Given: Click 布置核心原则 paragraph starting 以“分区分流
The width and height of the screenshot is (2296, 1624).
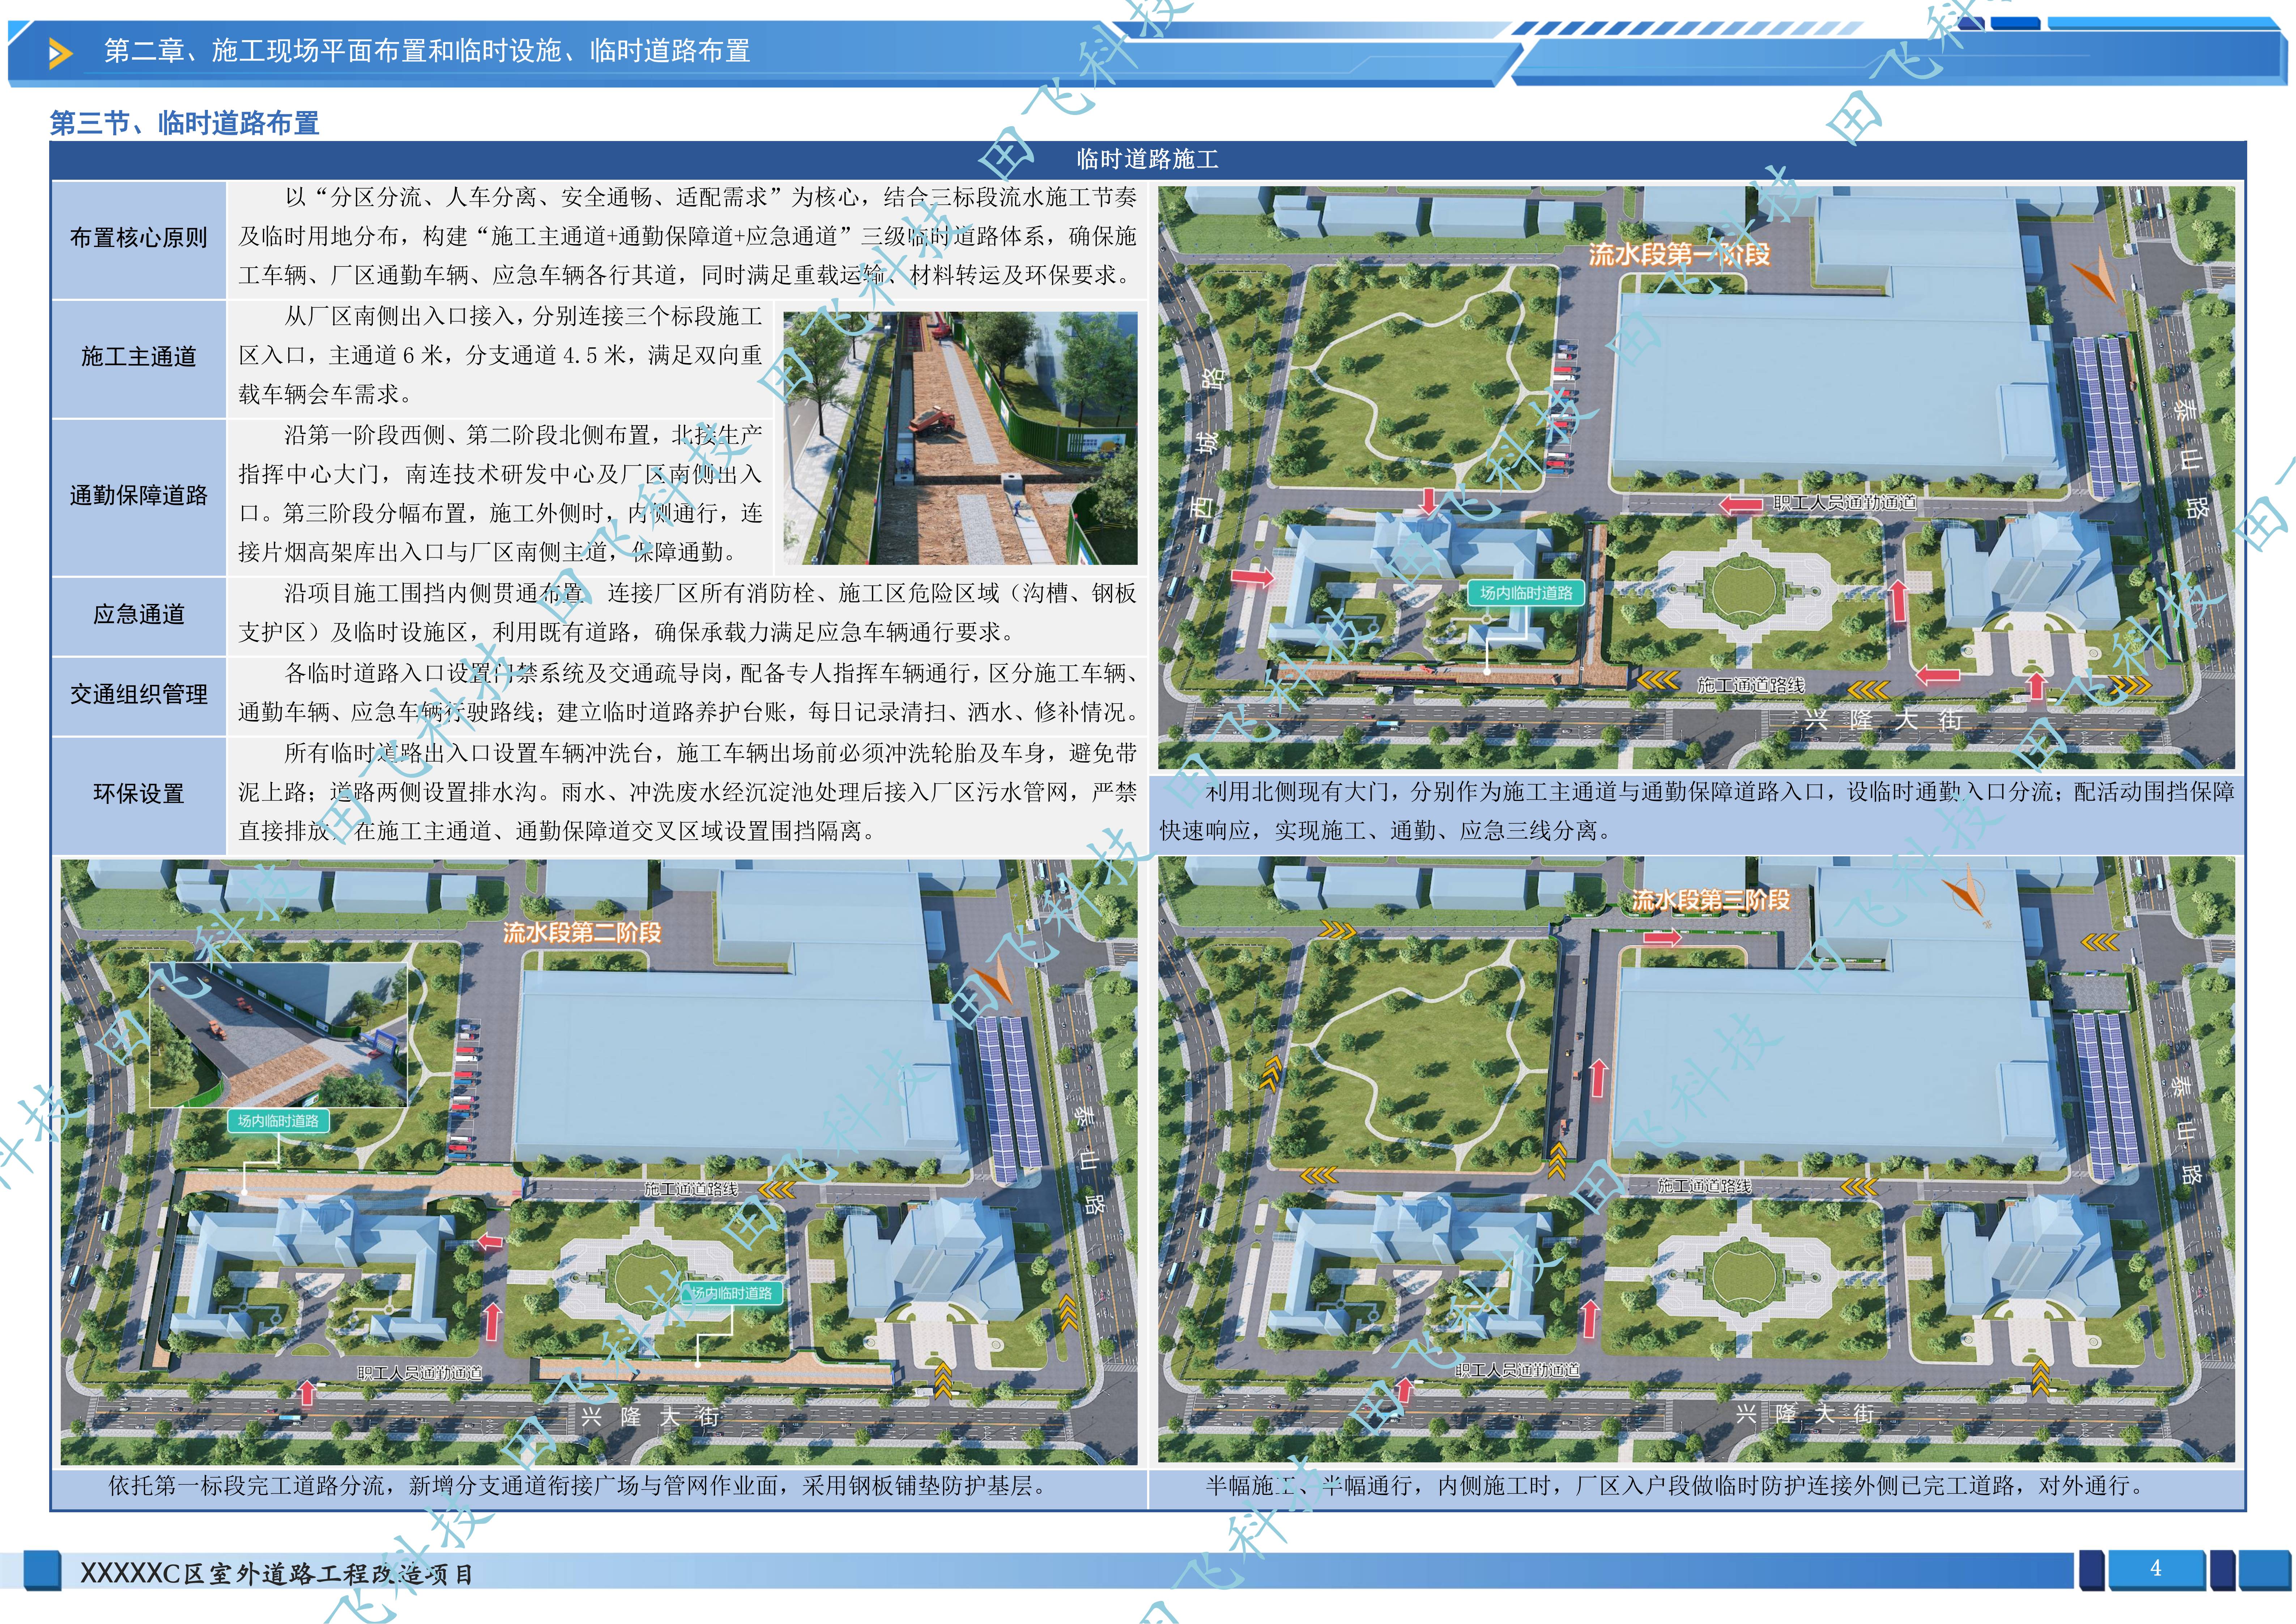Looking at the screenshot, I should coord(687,236).
